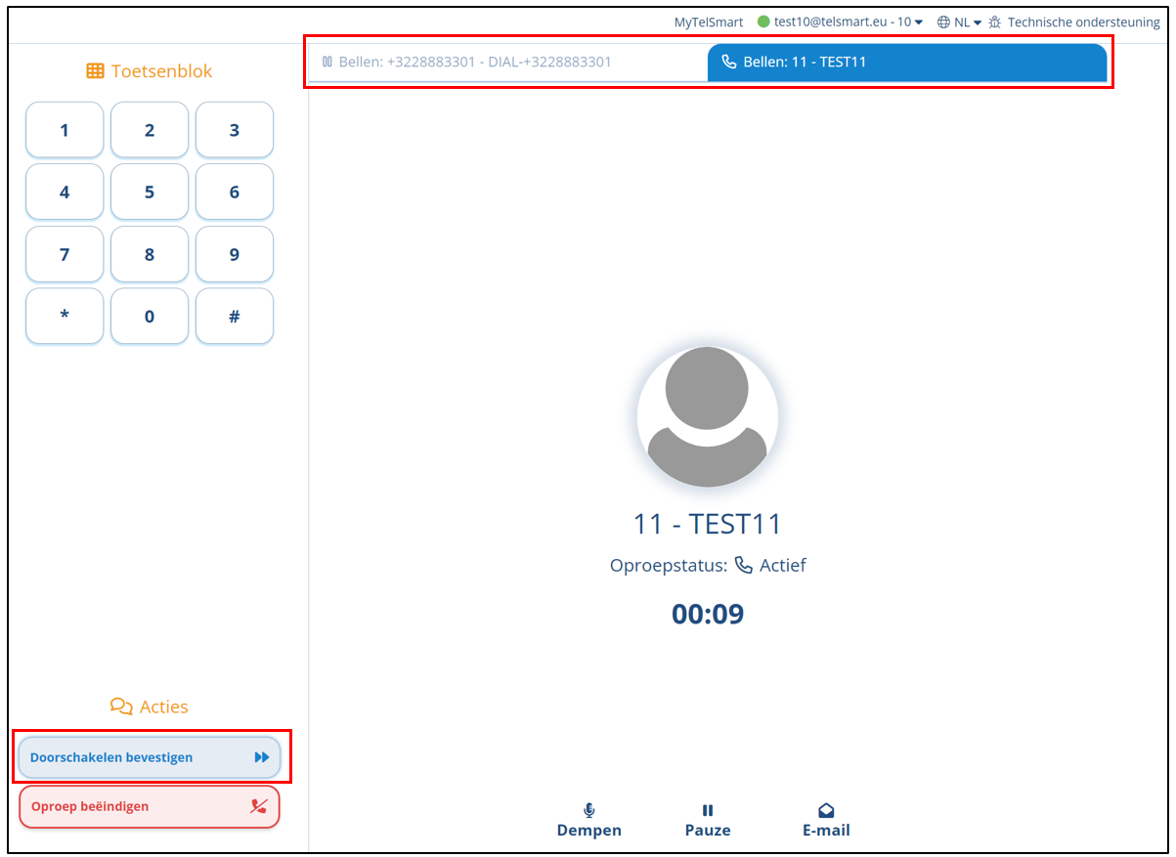The height and width of the screenshot is (857, 1176).
Task: Click the green online status indicator
Action: (763, 21)
